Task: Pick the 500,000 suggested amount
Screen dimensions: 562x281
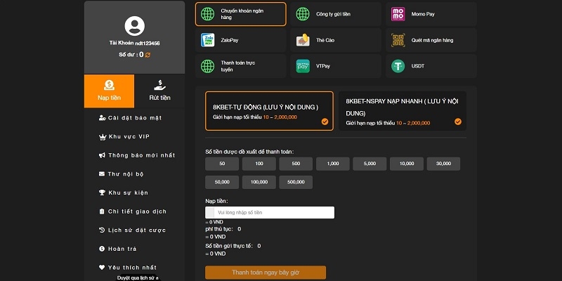Action: coord(296,182)
